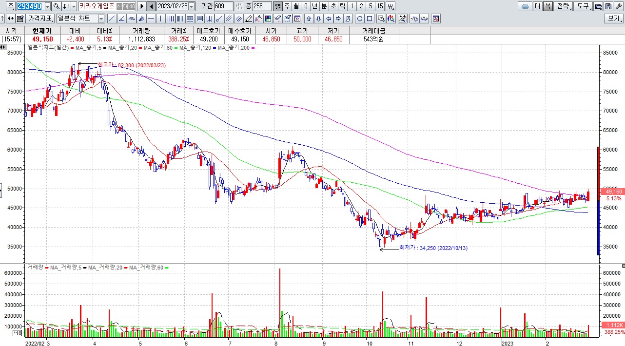Open the 전략 strategy dropdown
The width and height of the screenshot is (625, 346).
coord(564,6)
